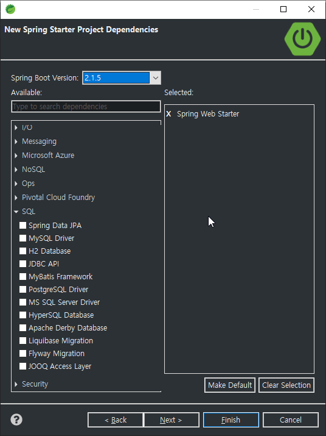Check the PostgreSQL Driver checkbox
326x436 pixels.
(x=23, y=289)
